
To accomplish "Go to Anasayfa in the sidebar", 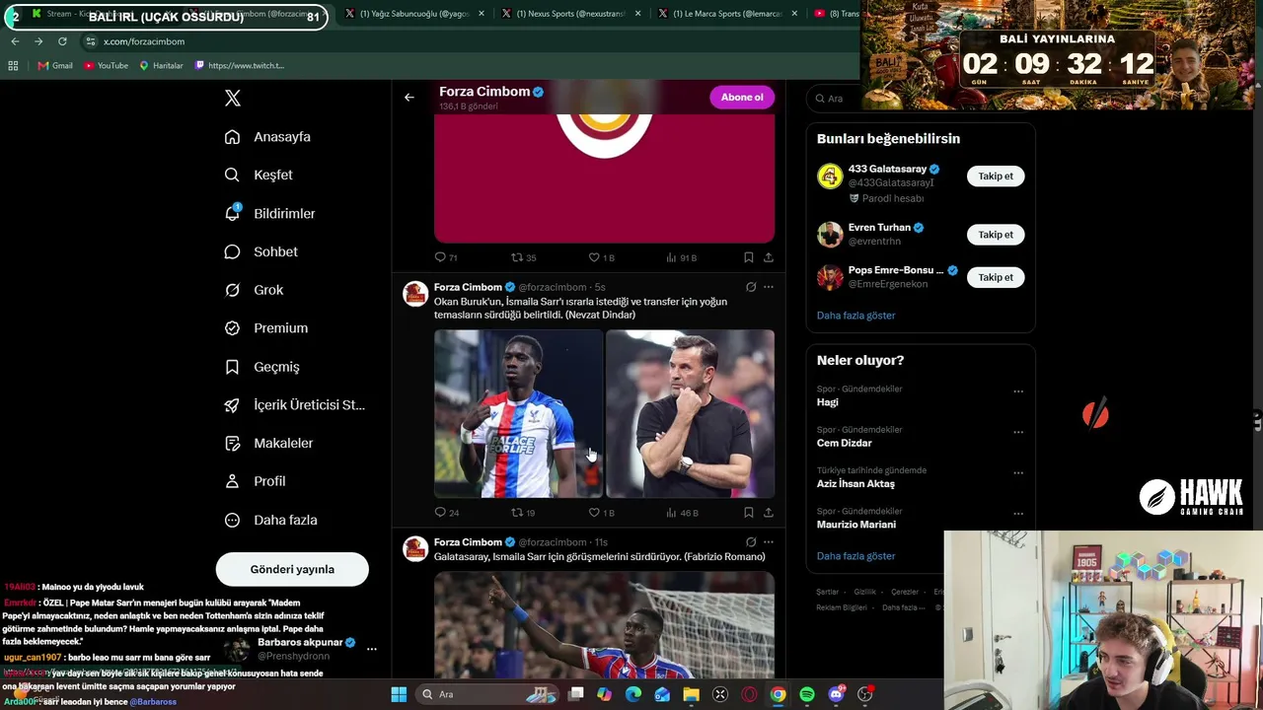I will [267, 137].
